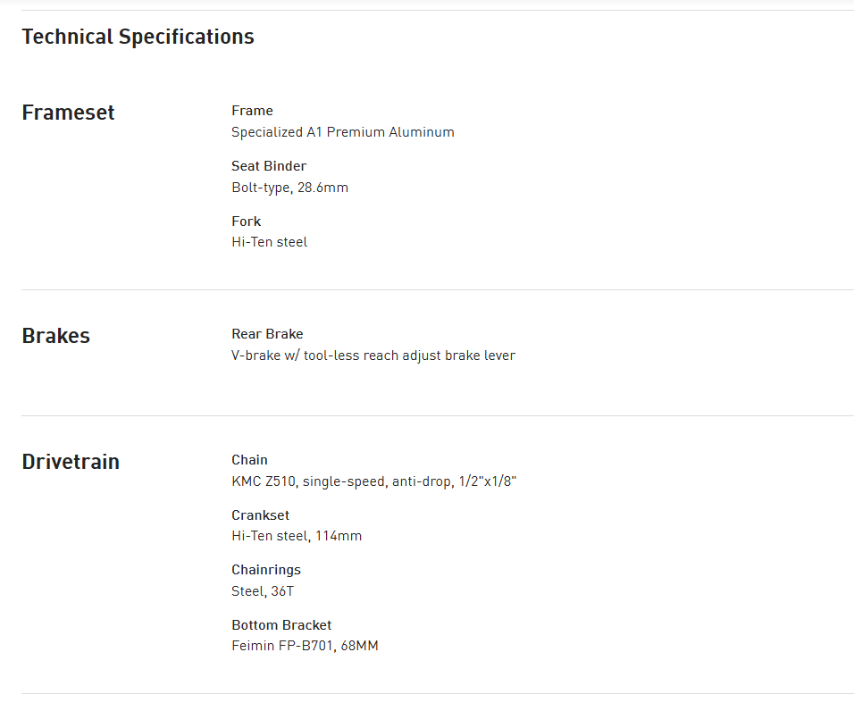The image size is (854, 711).
Task: Select the Seat Binder label
Action: click(268, 166)
